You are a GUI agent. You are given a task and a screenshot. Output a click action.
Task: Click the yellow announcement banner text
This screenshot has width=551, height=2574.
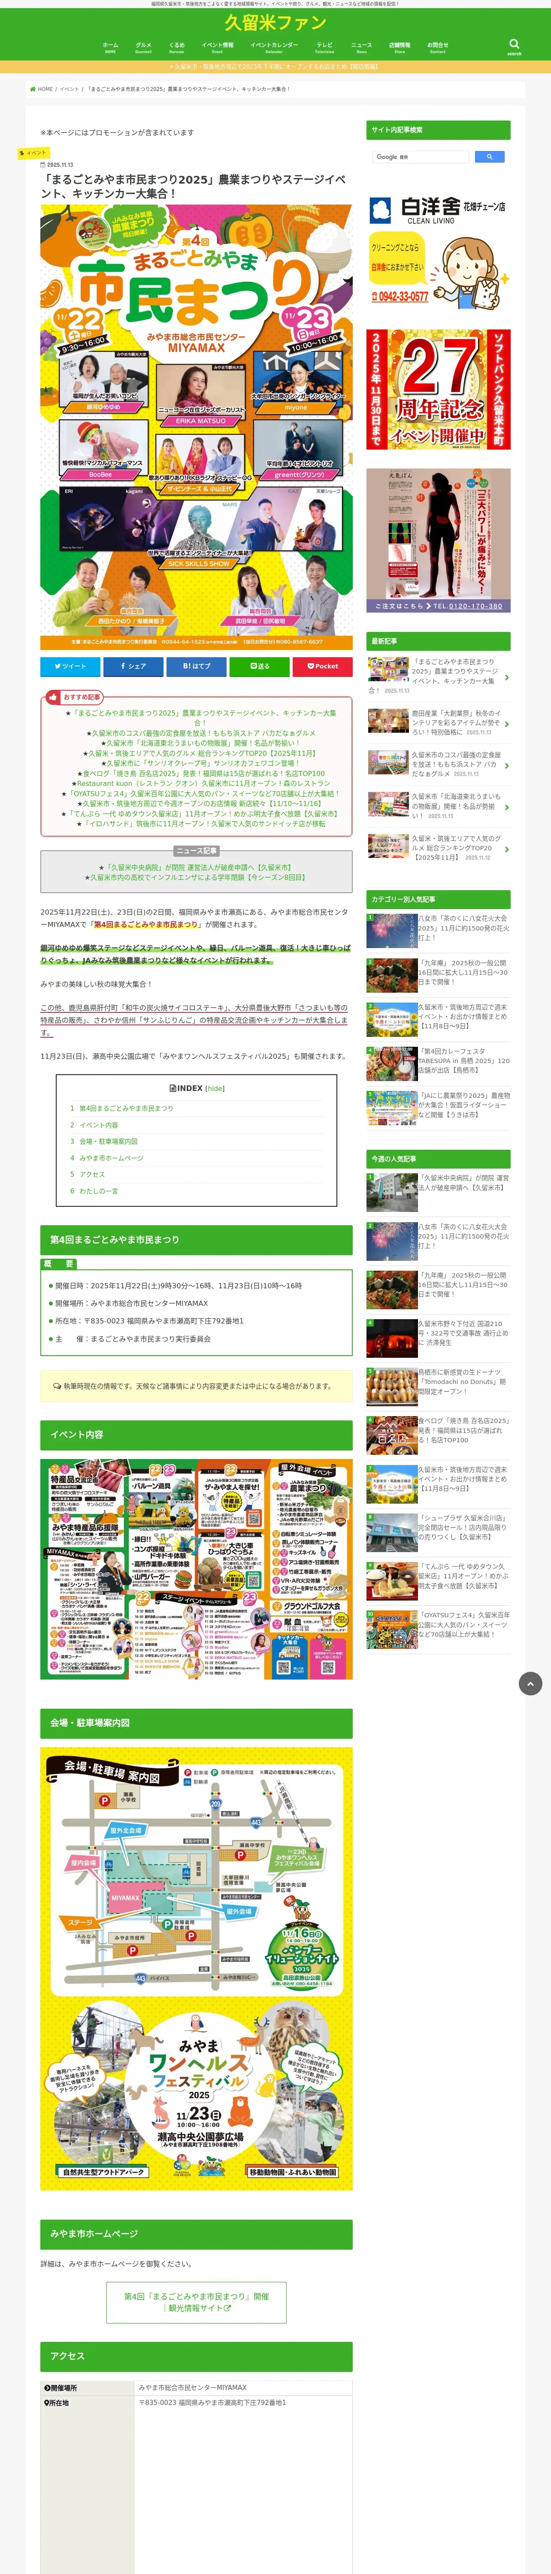(x=275, y=67)
